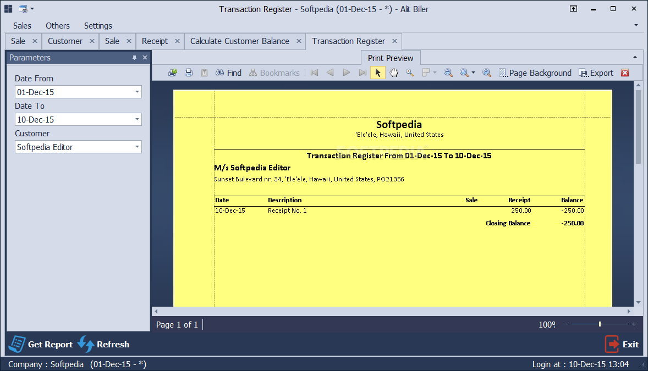
Task: Click the quick access window icon
Action: click(x=23, y=9)
